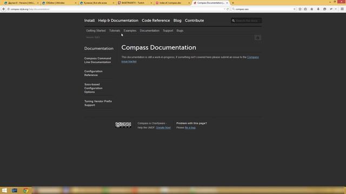Go to the Documentation subnav link
The width and height of the screenshot is (346, 194).
(x=150, y=31)
